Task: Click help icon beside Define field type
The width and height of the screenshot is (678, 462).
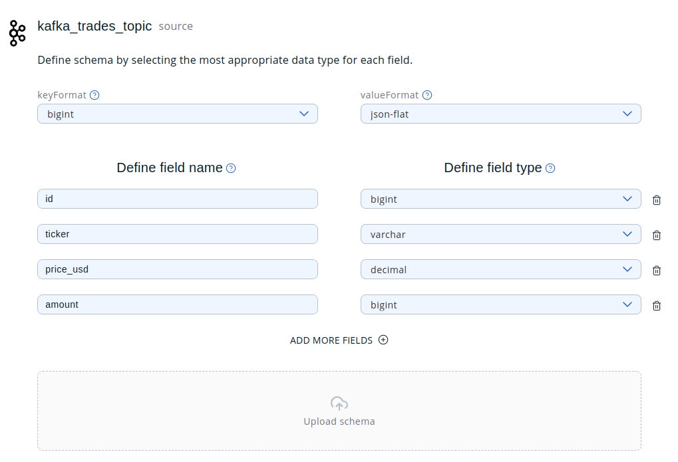Action: tap(550, 168)
